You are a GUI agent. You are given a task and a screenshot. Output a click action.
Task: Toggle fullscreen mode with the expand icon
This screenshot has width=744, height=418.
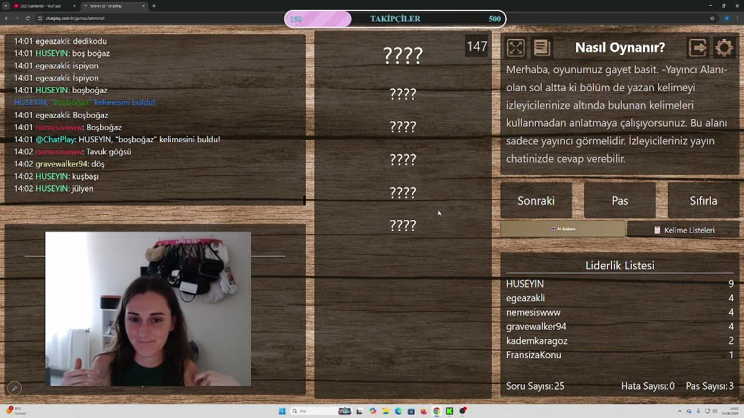pyautogui.click(x=516, y=48)
